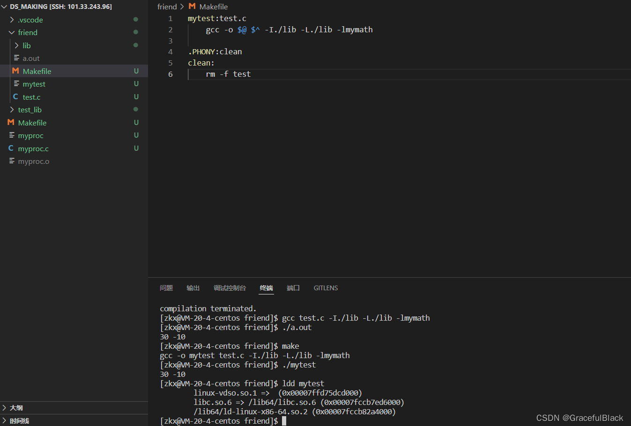Open mytest file in friend folder
The width and height of the screenshot is (631, 426).
coord(34,84)
